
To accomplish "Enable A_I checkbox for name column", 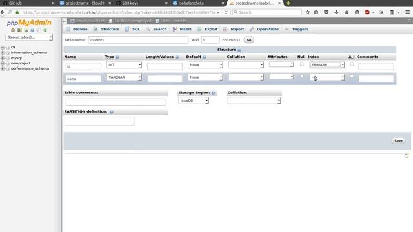I will point(352,77).
